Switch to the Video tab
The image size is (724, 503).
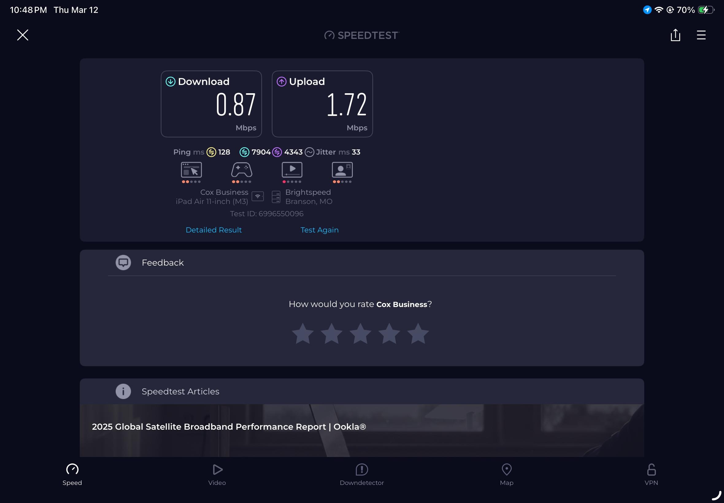click(217, 474)
